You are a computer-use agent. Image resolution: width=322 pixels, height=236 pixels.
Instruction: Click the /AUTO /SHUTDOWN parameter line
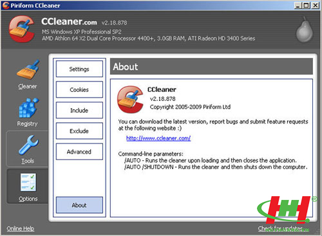point(216,167)
